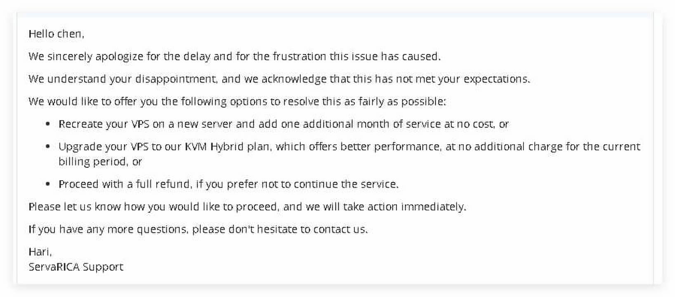Click the bullet dot before "Proceed with a full refund"

48,184
